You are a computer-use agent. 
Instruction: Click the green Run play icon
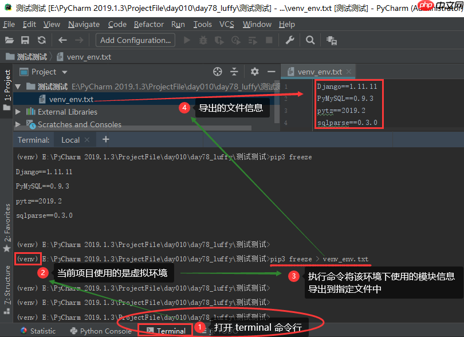[x=187, y=40]
